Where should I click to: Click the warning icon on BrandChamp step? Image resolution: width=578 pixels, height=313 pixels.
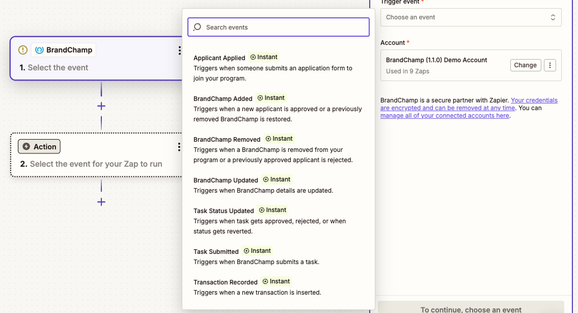tap(23, 50)
